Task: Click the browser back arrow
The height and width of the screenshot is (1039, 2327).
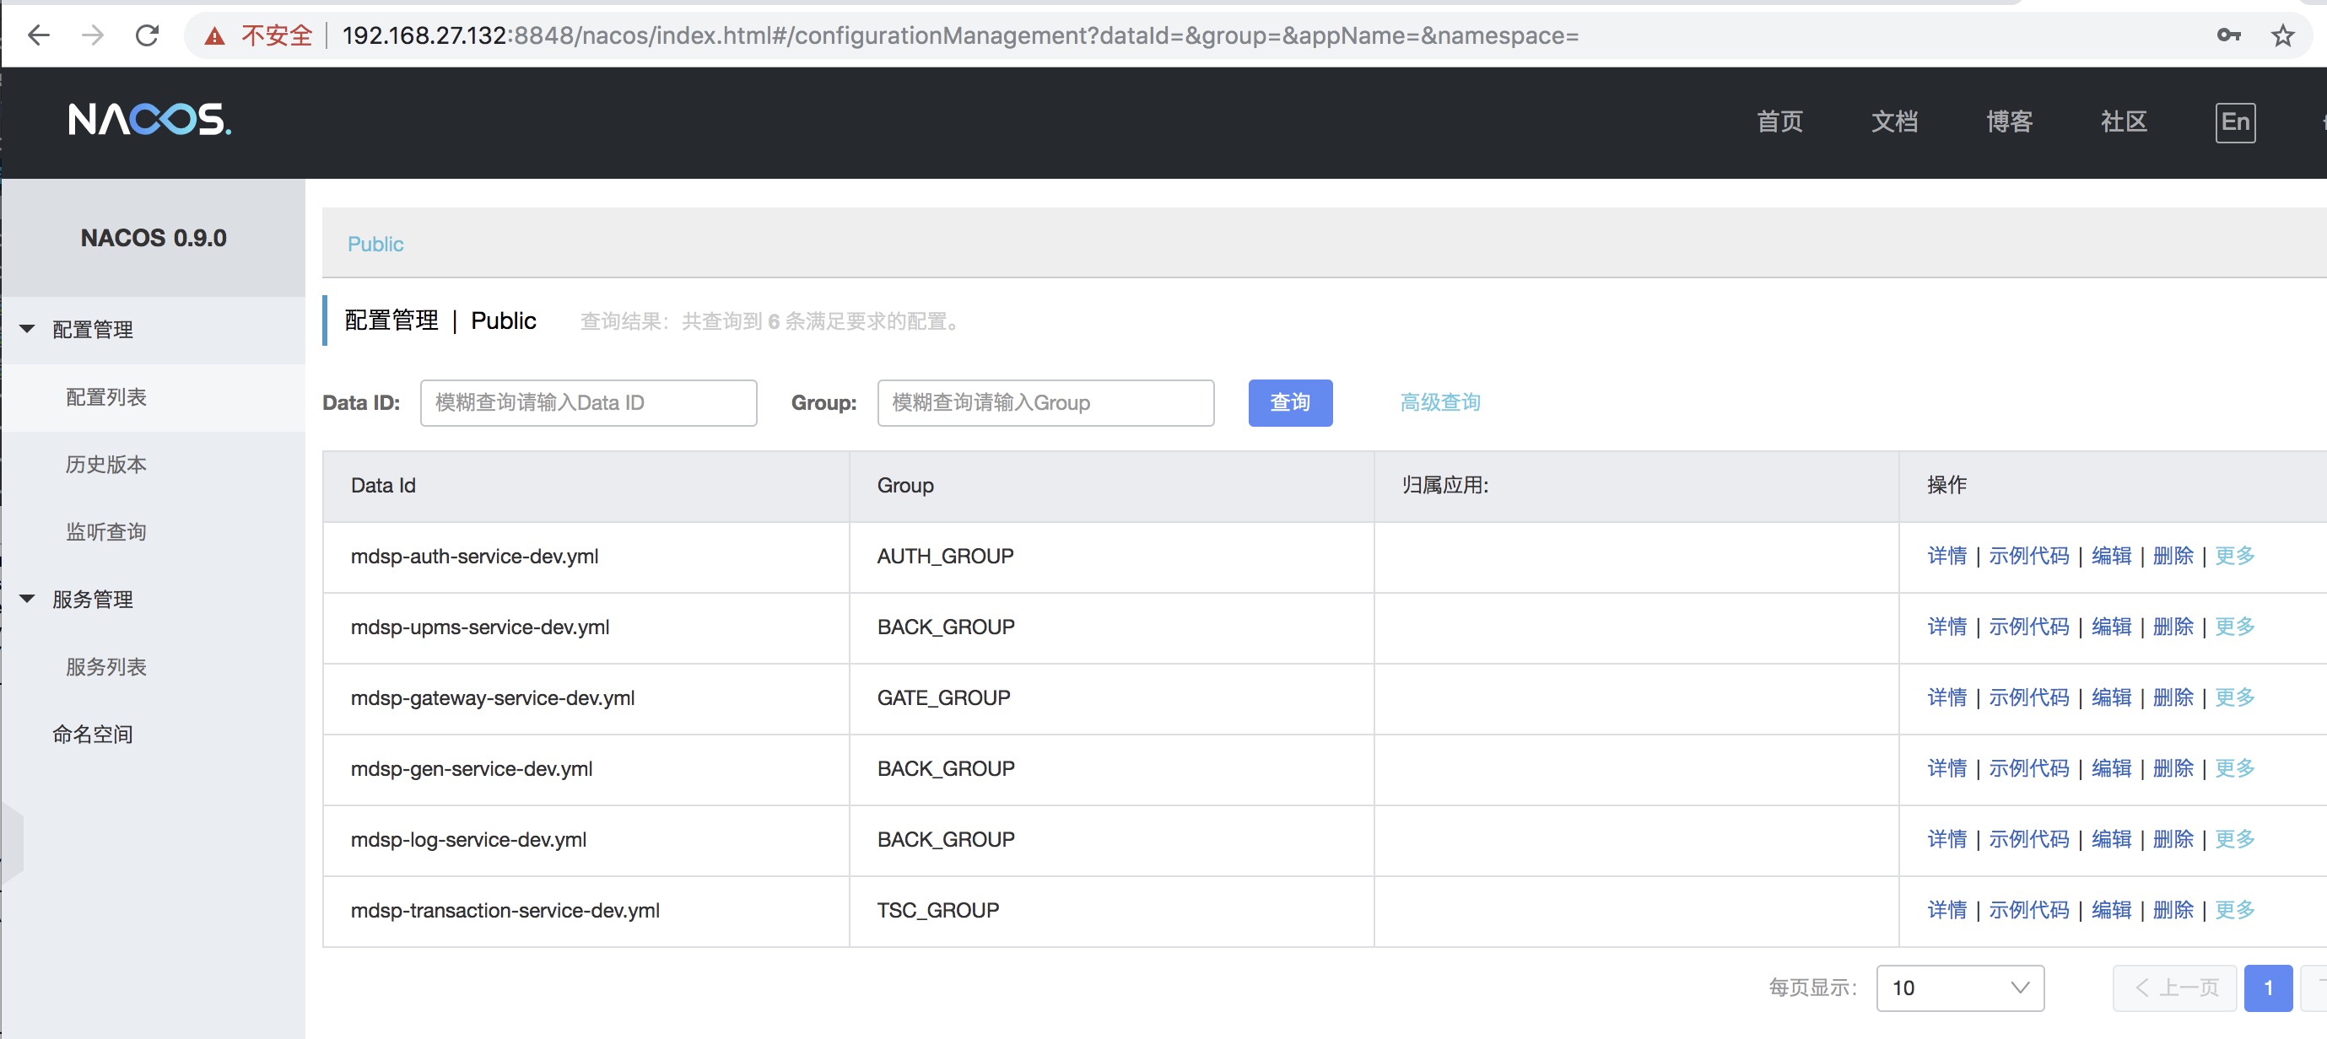Action: click(x=39, y=35)
